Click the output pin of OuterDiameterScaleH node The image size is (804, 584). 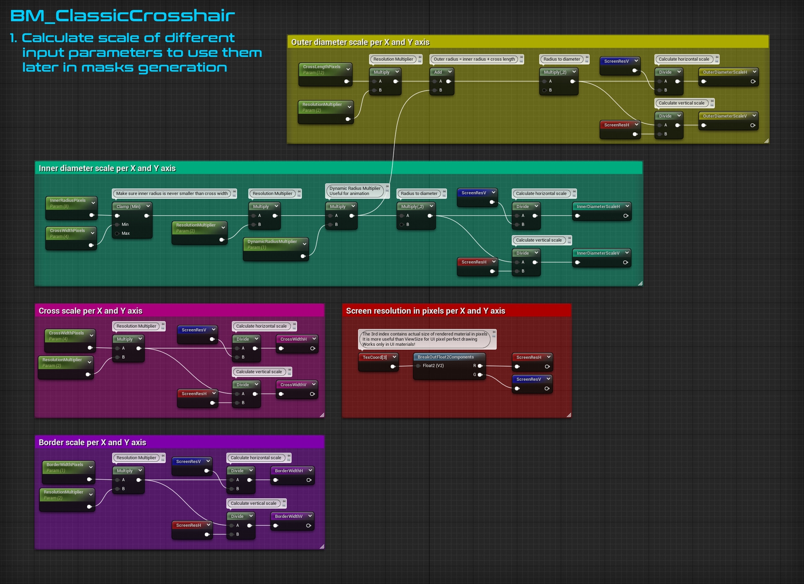pyautogui.click(x=753, y=82)
